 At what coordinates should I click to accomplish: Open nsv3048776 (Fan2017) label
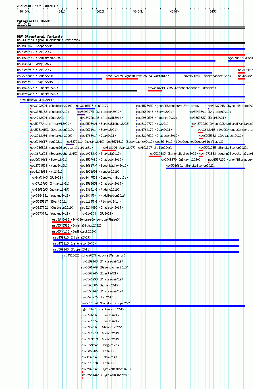[98, 297]
